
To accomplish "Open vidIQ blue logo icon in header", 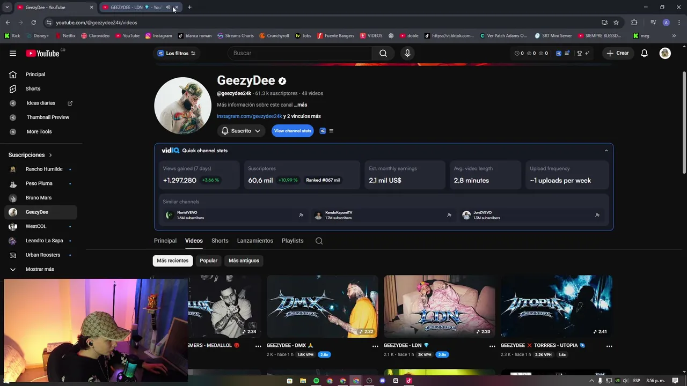I will [x=559, y=53].
